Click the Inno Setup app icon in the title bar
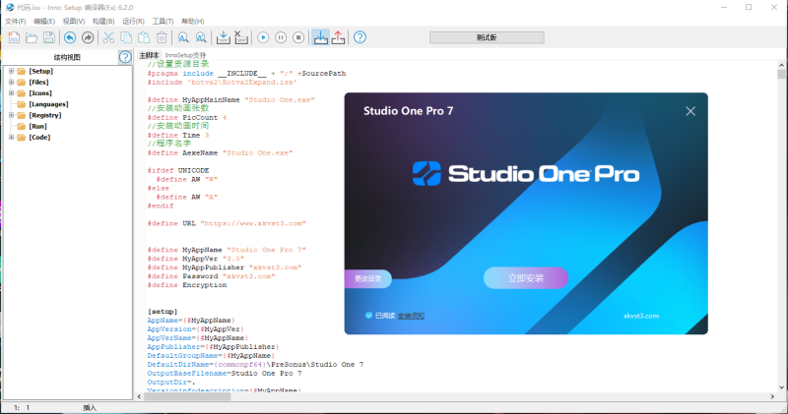This screenshot has height=414, width=788. point(10,7)
